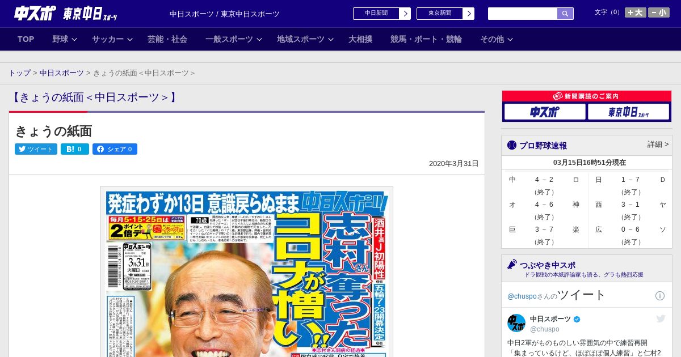Click 西 3-1 ヤ game score
Image resolution: width=681 pixels, height=357 pixels.
tap(630, 211)
